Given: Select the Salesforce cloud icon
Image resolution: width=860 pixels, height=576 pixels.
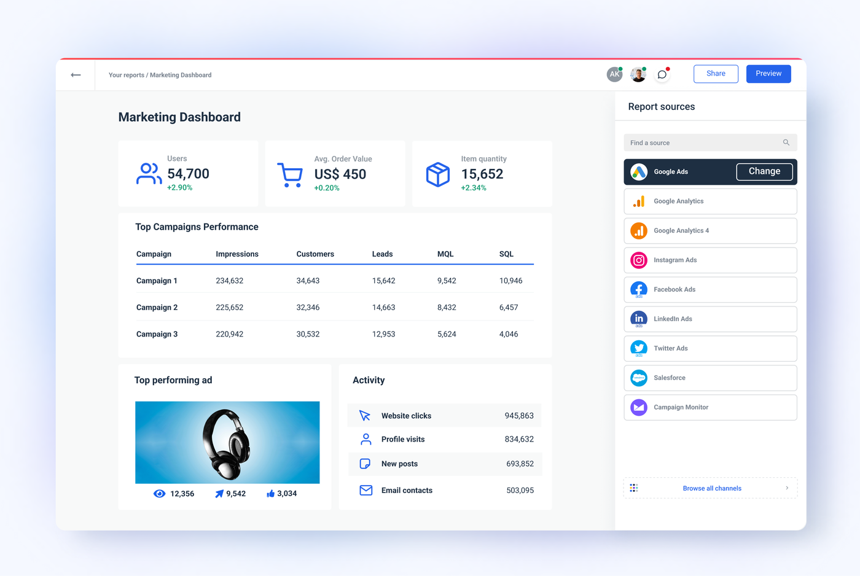Looking at the screenshot, I should (x=638, y=378).
